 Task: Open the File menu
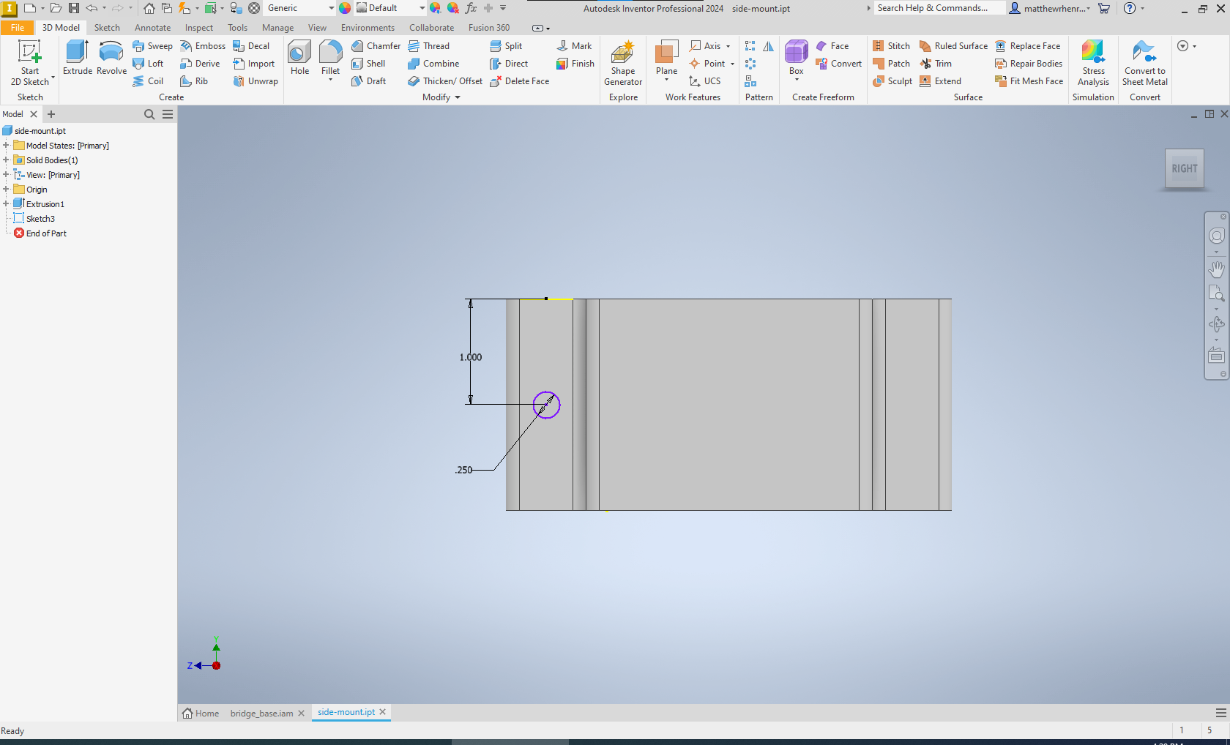pos(18,28)
